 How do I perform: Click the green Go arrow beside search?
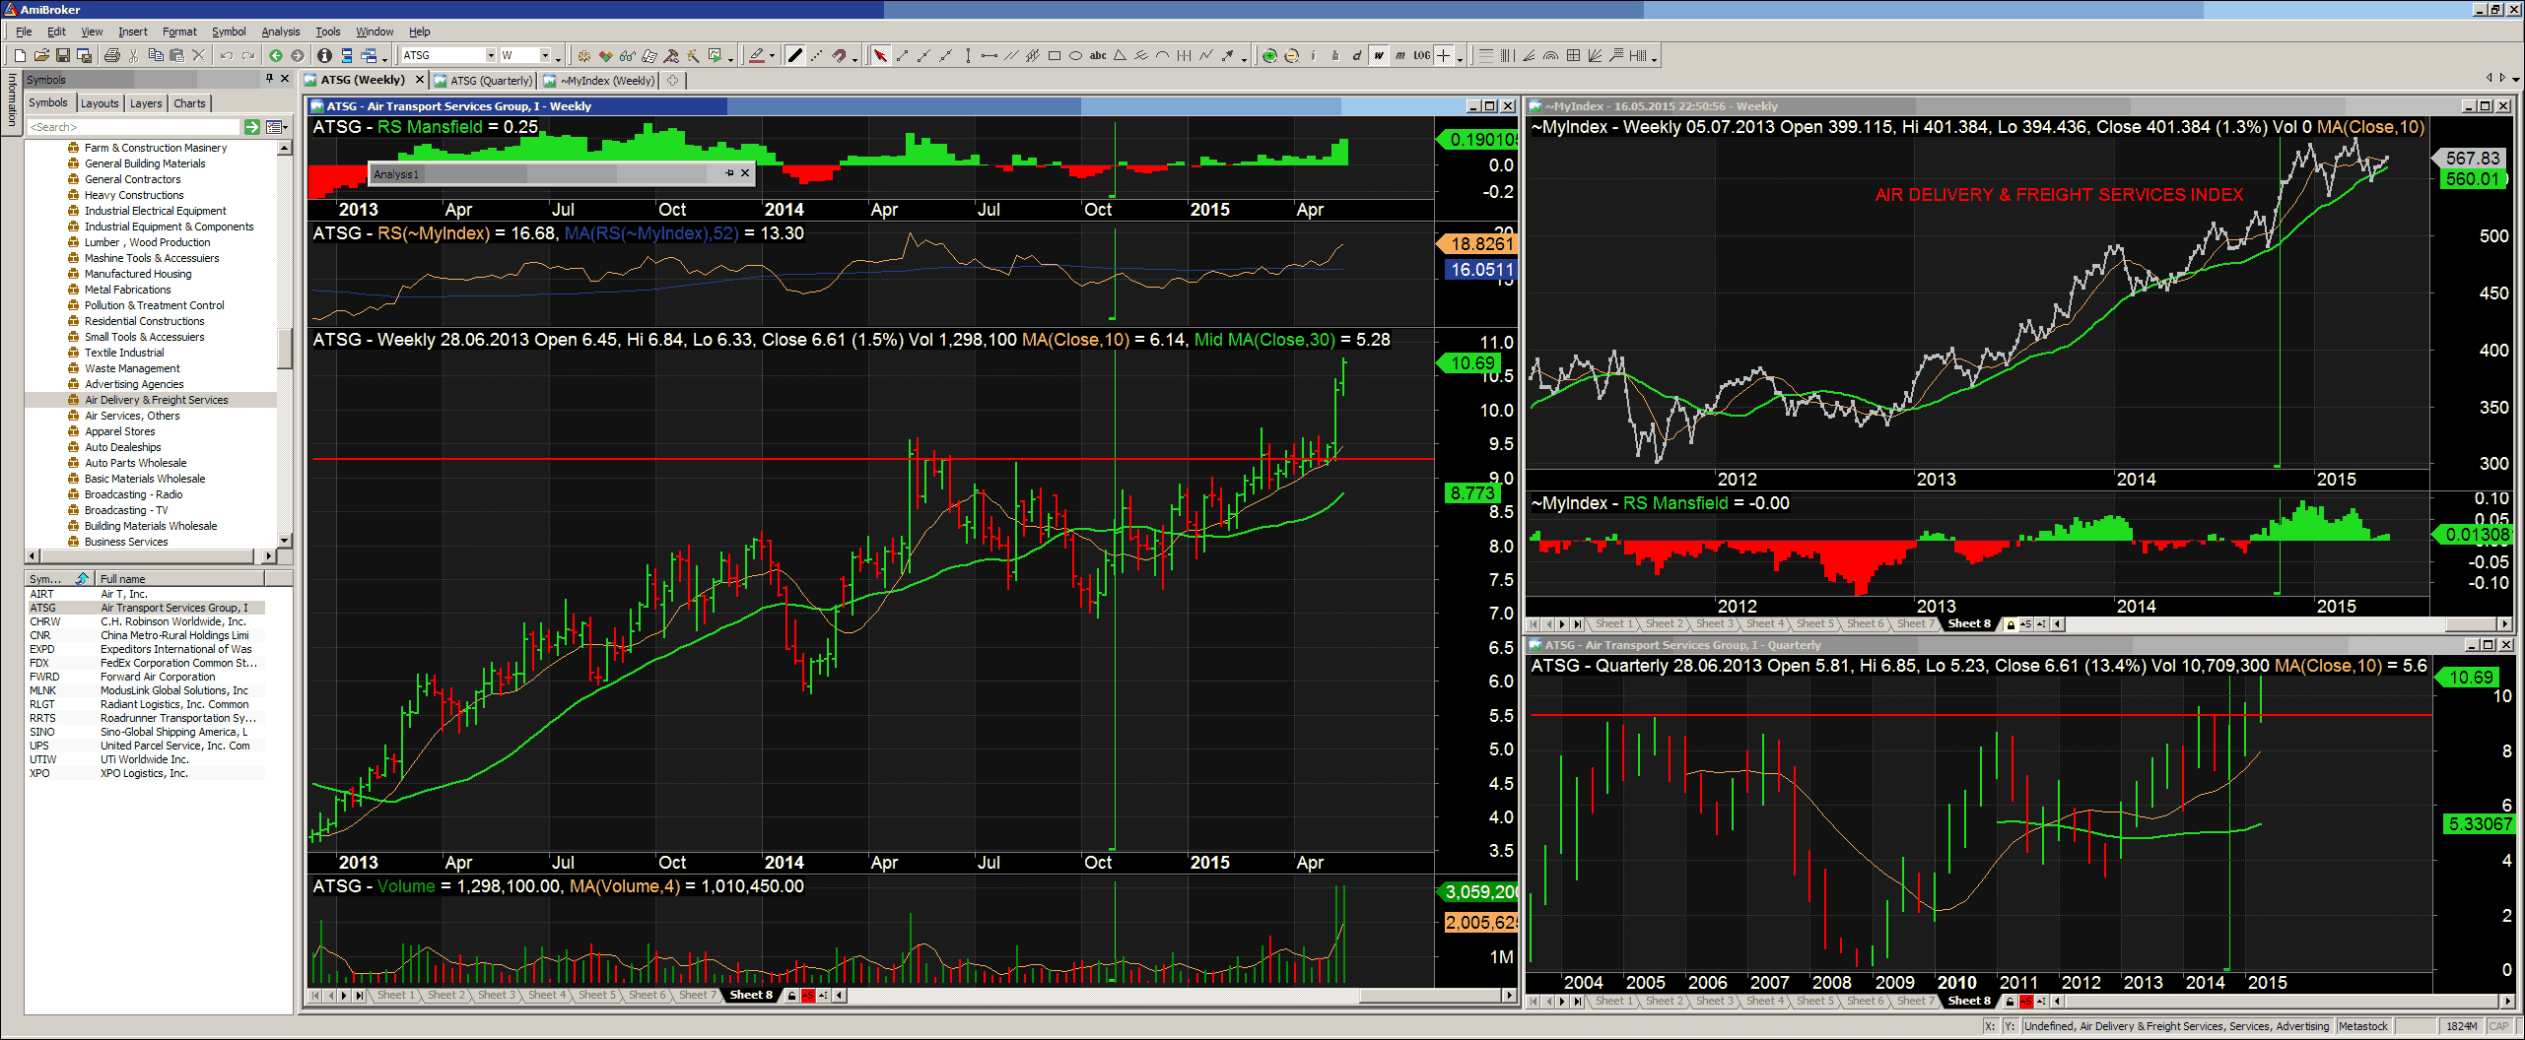pos(252,127)
